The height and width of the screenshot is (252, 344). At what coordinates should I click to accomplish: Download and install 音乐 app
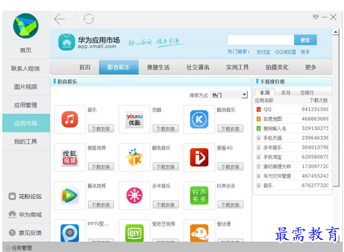[x=101, y=129]
